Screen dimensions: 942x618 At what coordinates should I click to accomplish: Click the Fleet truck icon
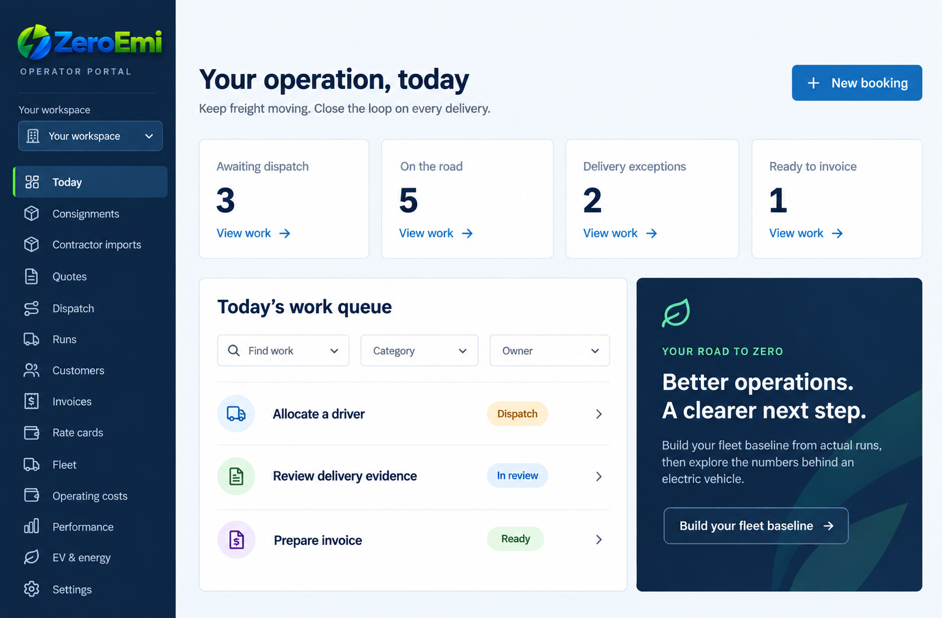pyautogui.click(x=32, y=465)
